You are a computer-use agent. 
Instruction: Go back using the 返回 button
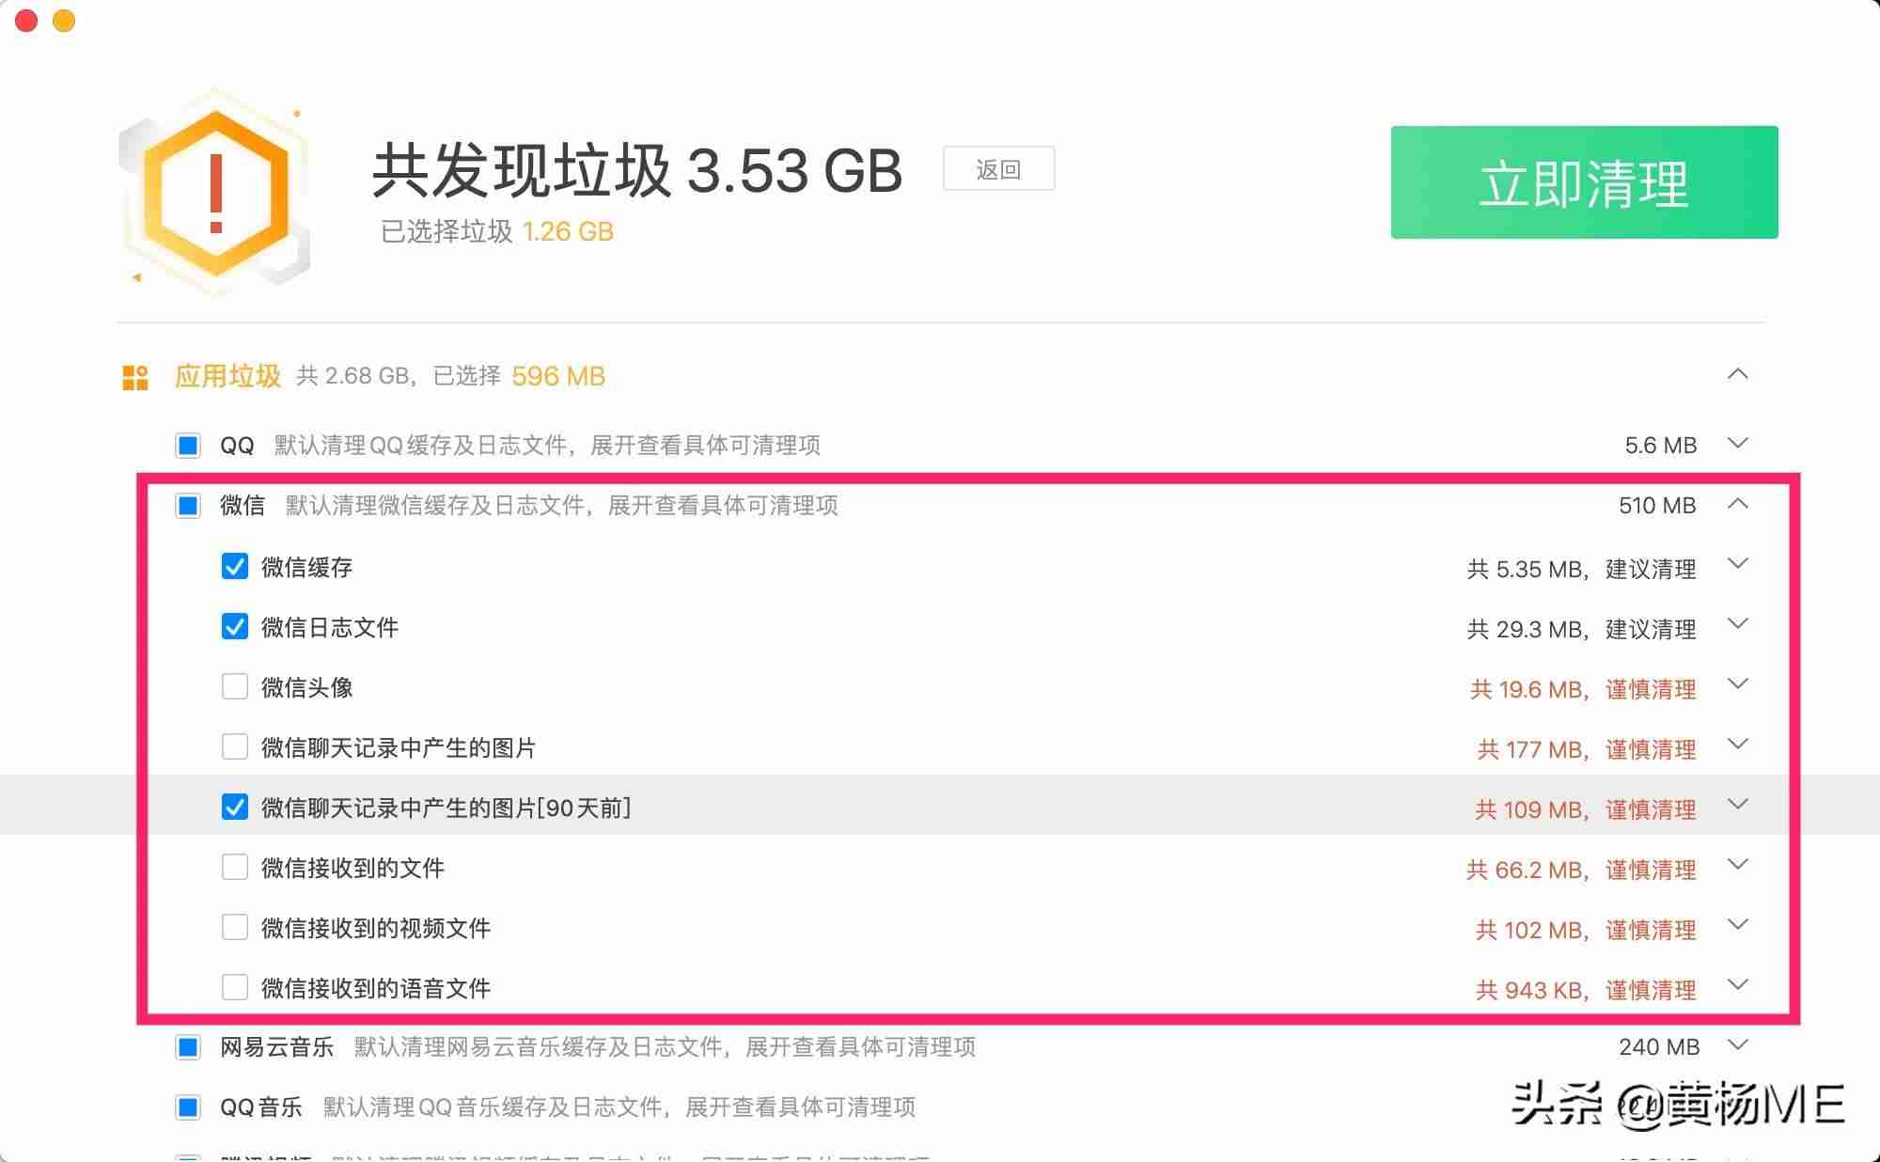click(998, 169)
